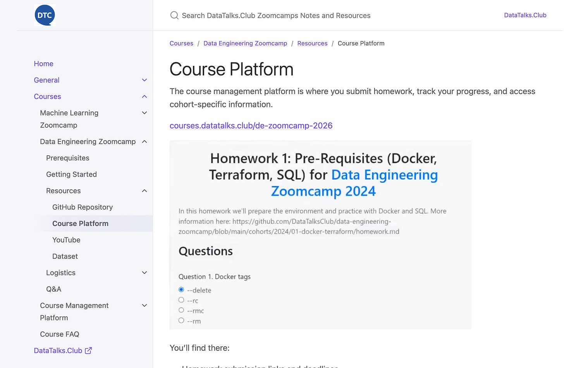Open the Course FAQ page
This screenshot has height=368, width=564.
click(59, 334)
